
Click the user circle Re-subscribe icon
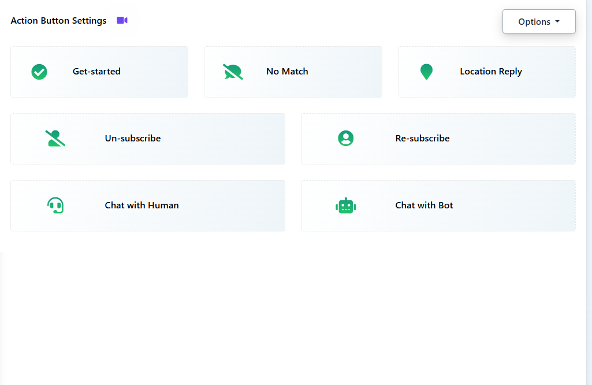345,139
